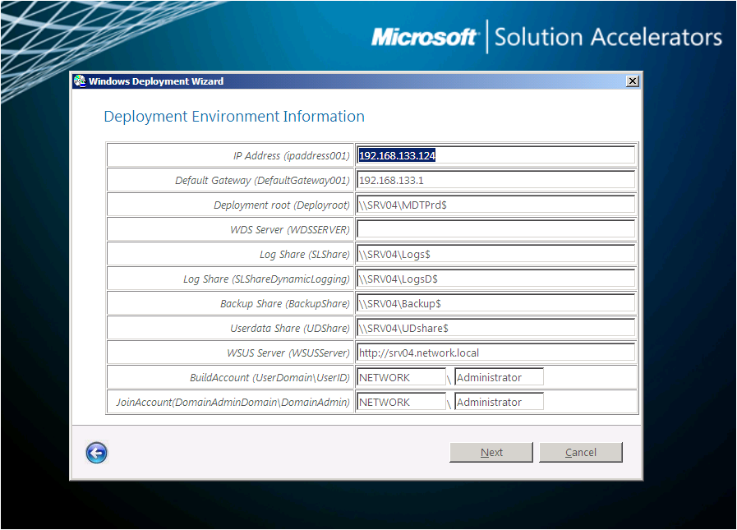Click the Microsoft Solution Accelerators logo
Viewport: 737px width, 530px height.
546,37
